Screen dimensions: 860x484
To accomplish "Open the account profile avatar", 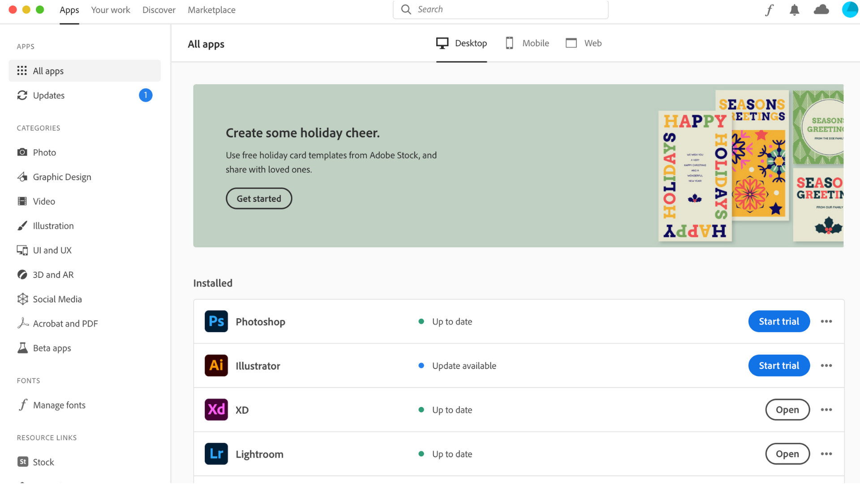I will (x=850, y=9).
